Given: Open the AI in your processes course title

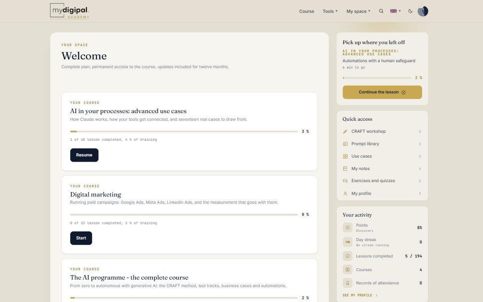Looking at the screenshot, I should tap(128, 111).
